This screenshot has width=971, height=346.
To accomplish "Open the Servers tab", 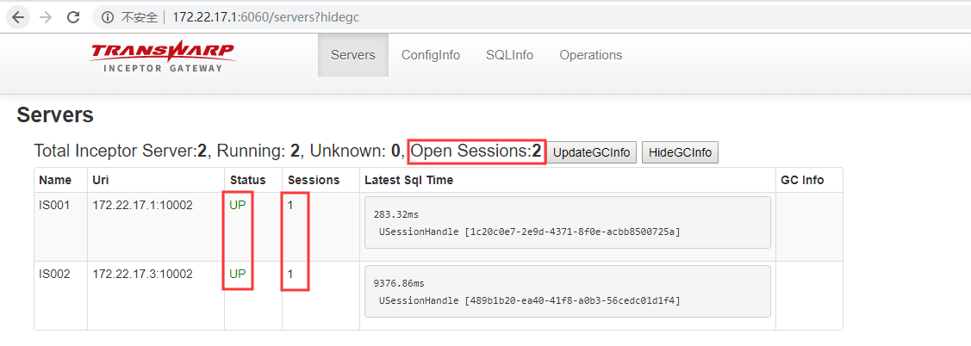I will (353, 55).
